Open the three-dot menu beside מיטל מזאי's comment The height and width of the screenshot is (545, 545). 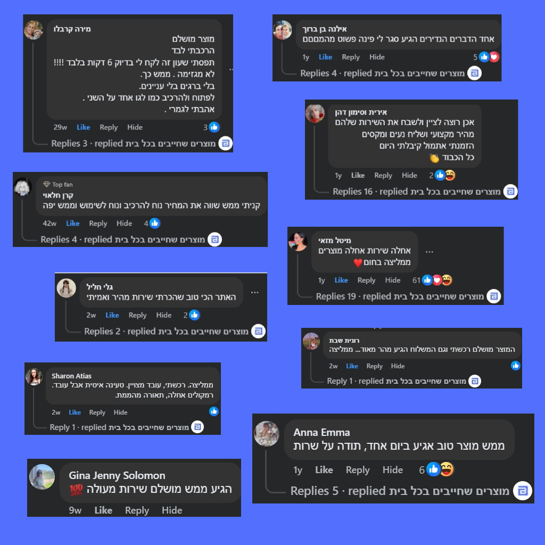coord(430,251)
